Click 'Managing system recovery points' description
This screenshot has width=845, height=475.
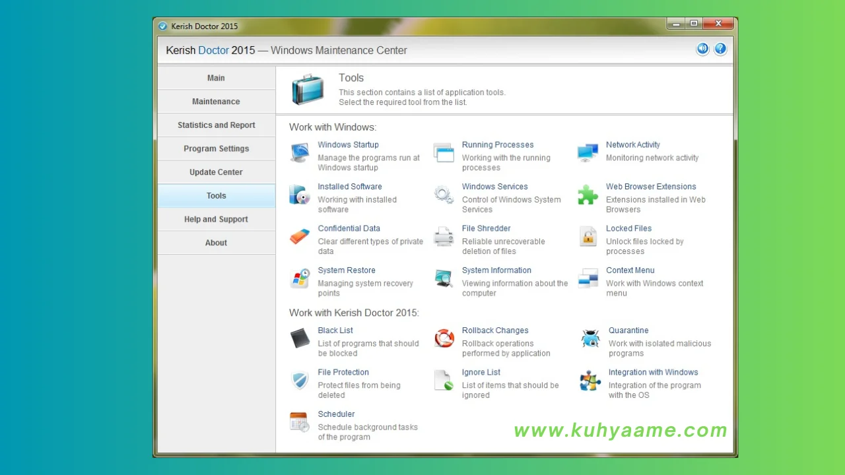click(x=365, y=288)
